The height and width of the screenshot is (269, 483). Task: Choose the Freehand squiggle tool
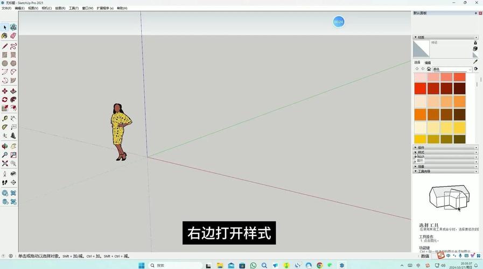13,46
